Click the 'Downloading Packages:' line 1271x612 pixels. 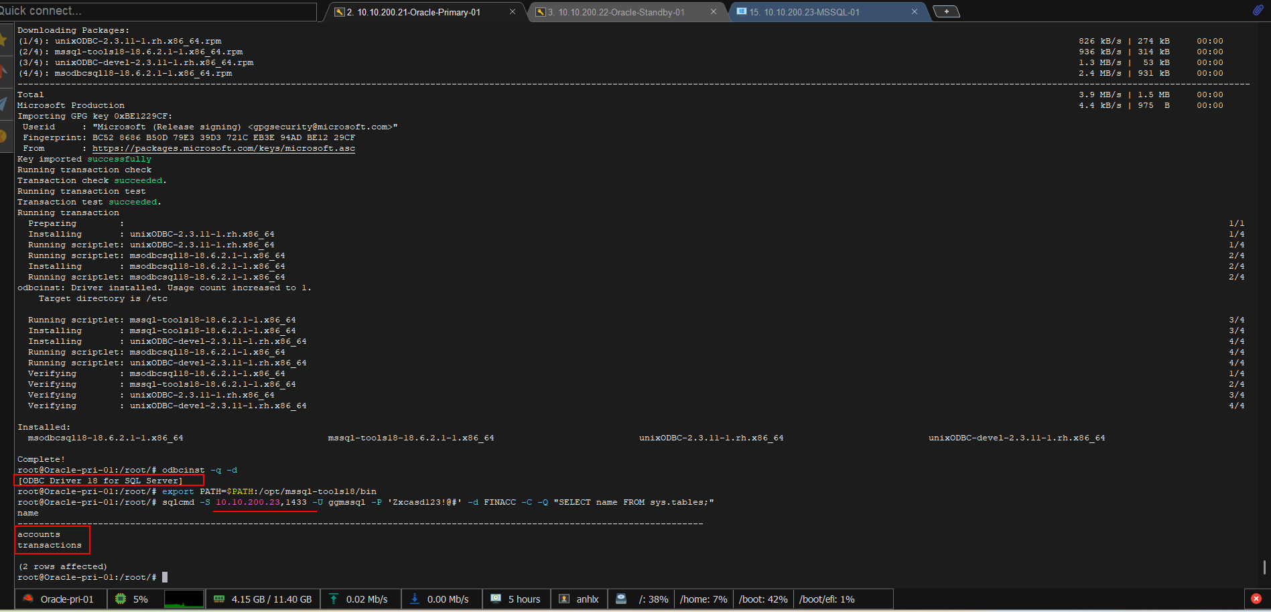coord(74,30)
